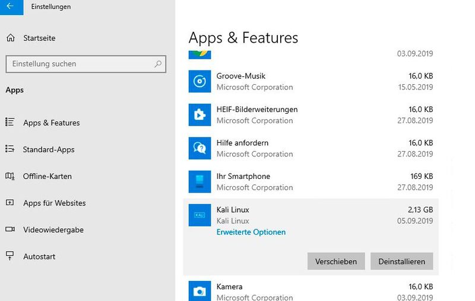Open the Videowiedergabe section
This screenshot has height=301, width=475.
[x=53, y=230]
